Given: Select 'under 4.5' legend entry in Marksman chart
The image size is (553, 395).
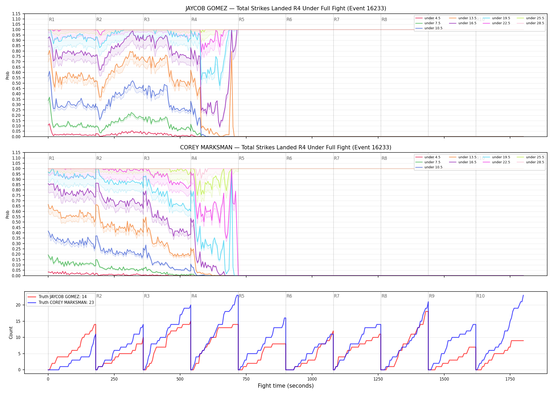Looking at the screenshot, I should click(x=428, y=157).
